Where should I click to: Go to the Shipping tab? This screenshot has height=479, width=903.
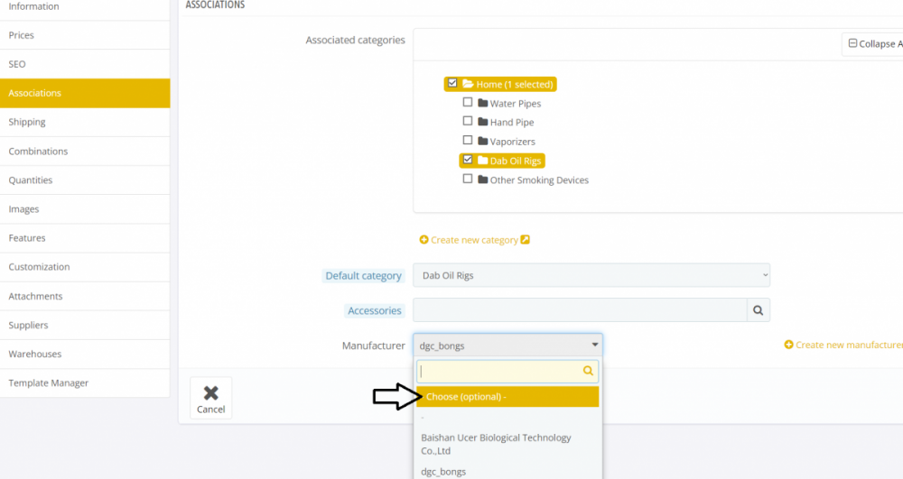(x=85, y=122)
